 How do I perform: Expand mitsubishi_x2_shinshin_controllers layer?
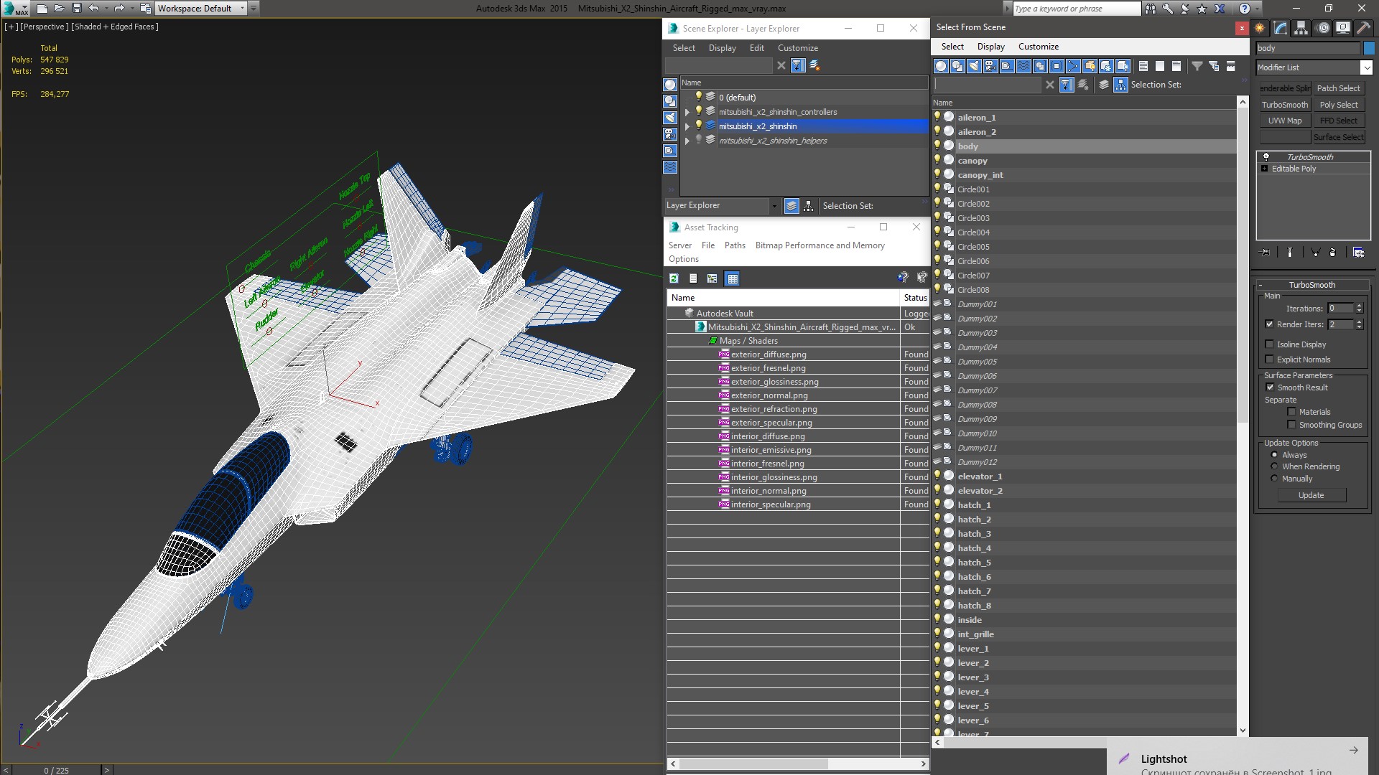coord(687,112)
